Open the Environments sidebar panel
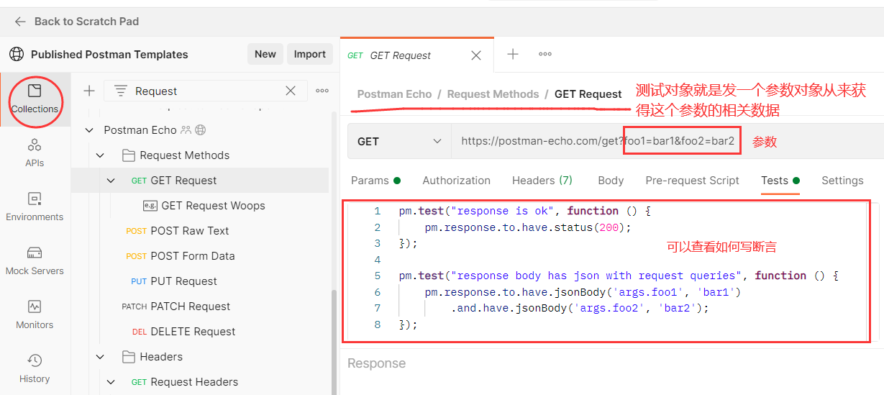 click(x=35, y=206)
